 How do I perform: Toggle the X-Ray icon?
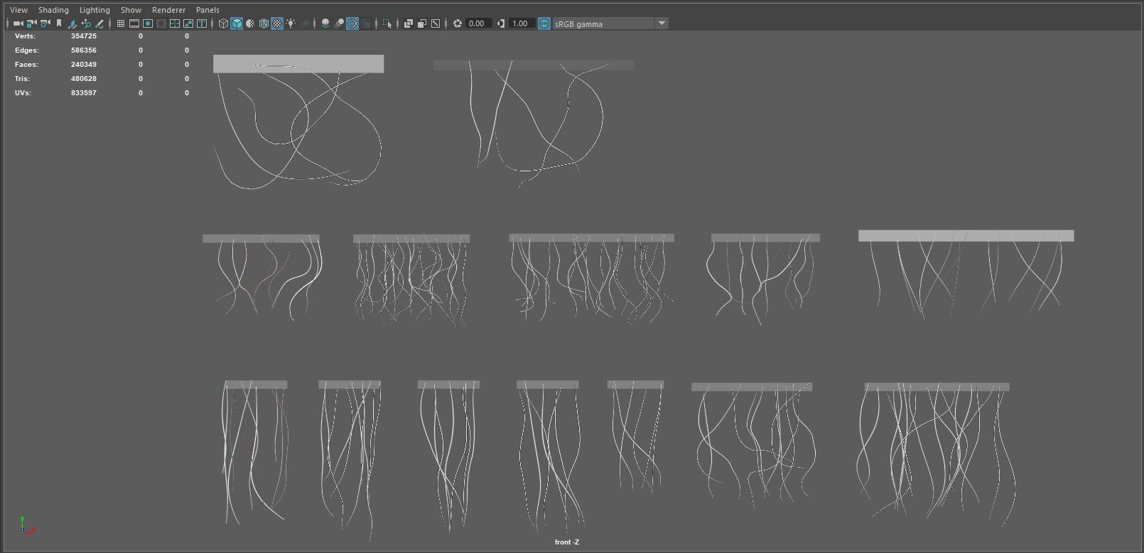point(409,23)
